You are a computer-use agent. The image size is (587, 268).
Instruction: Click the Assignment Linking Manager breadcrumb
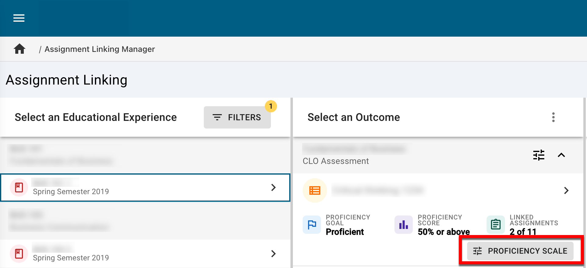[x=100, y=49]
